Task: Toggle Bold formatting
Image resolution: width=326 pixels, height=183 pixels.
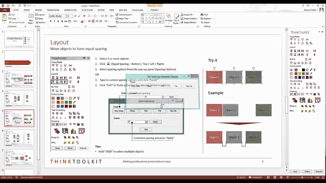Action: 51,21
